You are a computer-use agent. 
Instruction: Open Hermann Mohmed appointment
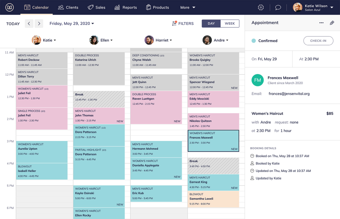pyautogui.click(x=156, y=149)
